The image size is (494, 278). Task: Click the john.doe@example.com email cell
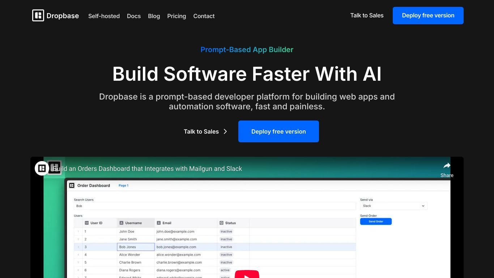click(x=186, y=232)
